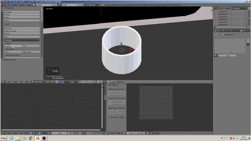Screen dimensions: 251x141
Task: Toggle the pin icon beside Cylinder.047
Action: coord(215,34)
